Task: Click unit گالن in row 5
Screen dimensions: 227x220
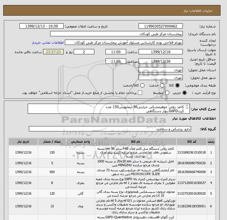Action: click(80, 194)
